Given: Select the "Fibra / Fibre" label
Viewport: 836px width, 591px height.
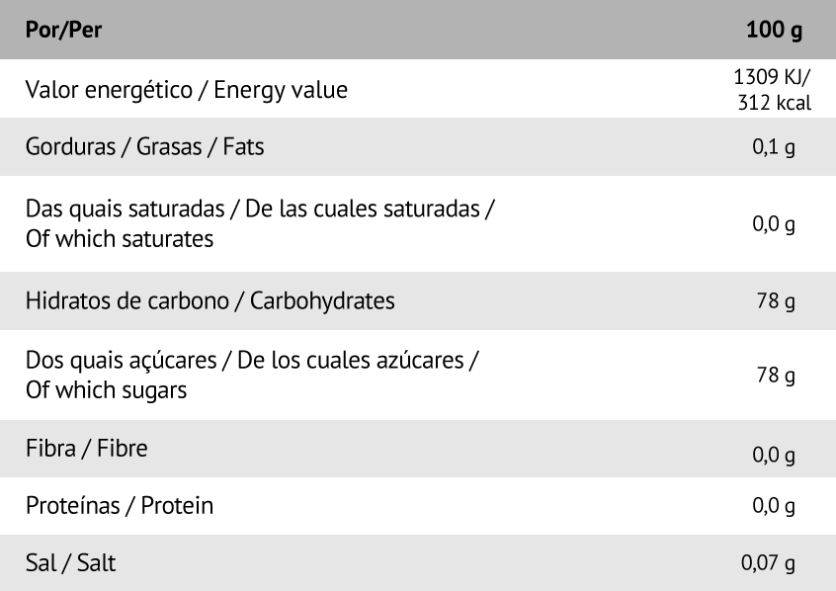Looking at the screenshot, I should coord(87,448).
